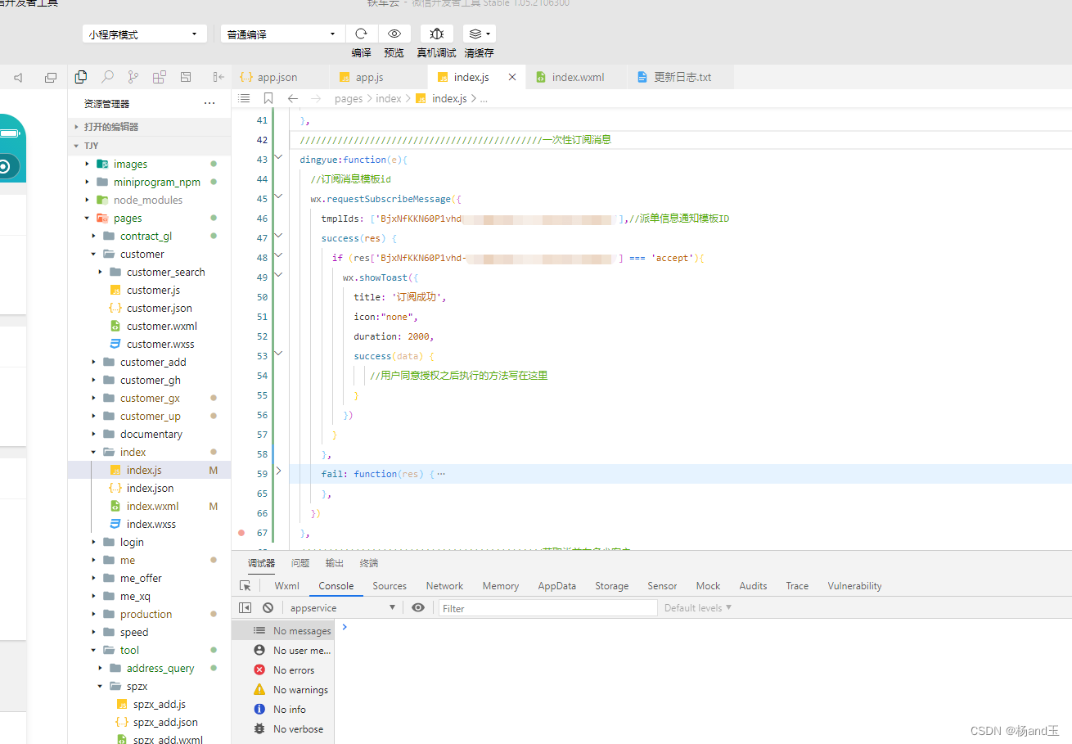The height and width of the screenshot is (744, 1072).
Task: Click the console Filter input field
Action: point(548,608)
